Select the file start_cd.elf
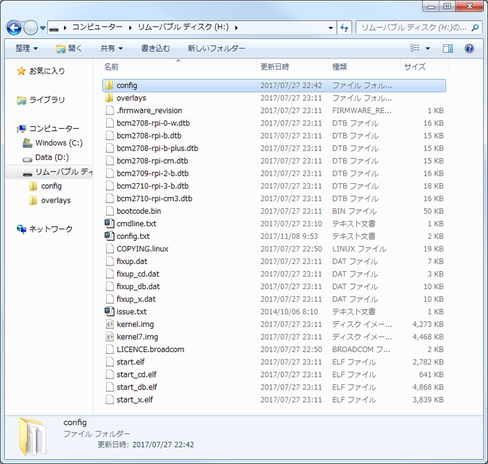Image resolution: width=488 pixels, height=464 pixels. point(137,374)
